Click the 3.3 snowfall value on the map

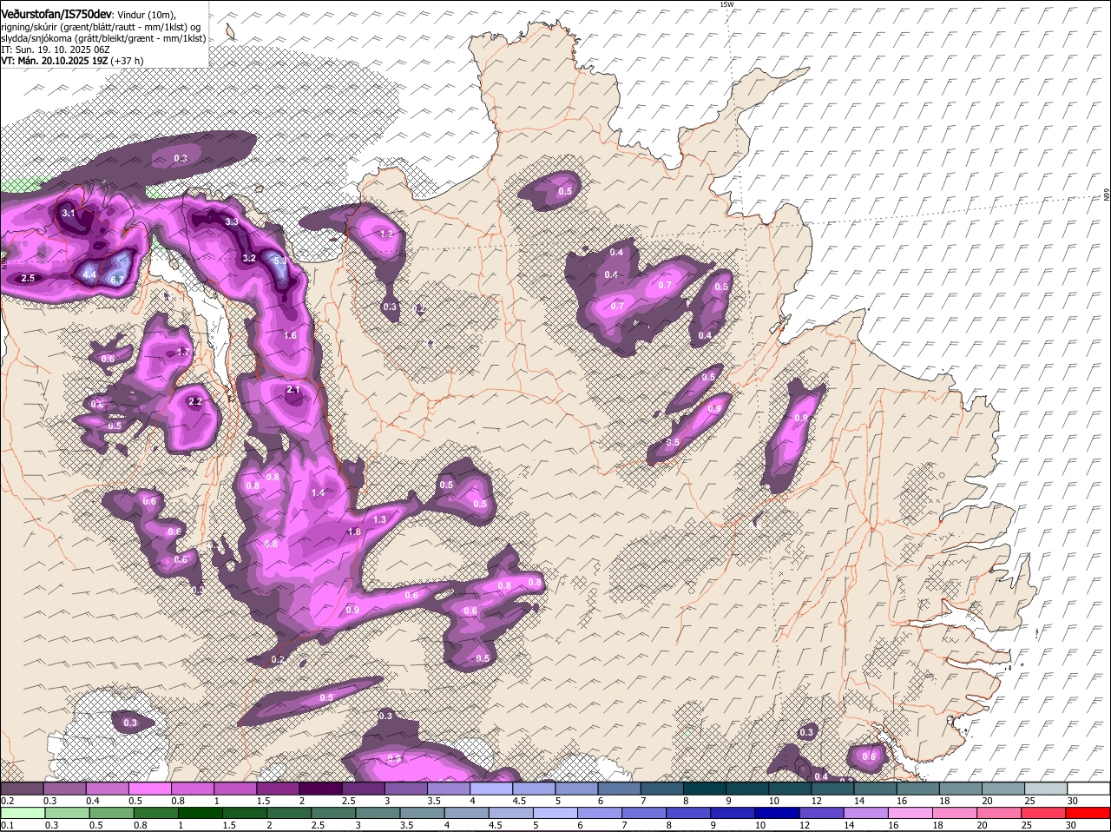point(232,222)
